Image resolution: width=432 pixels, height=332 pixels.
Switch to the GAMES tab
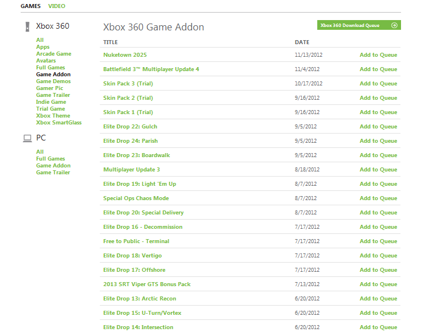[x=30, y=6]
